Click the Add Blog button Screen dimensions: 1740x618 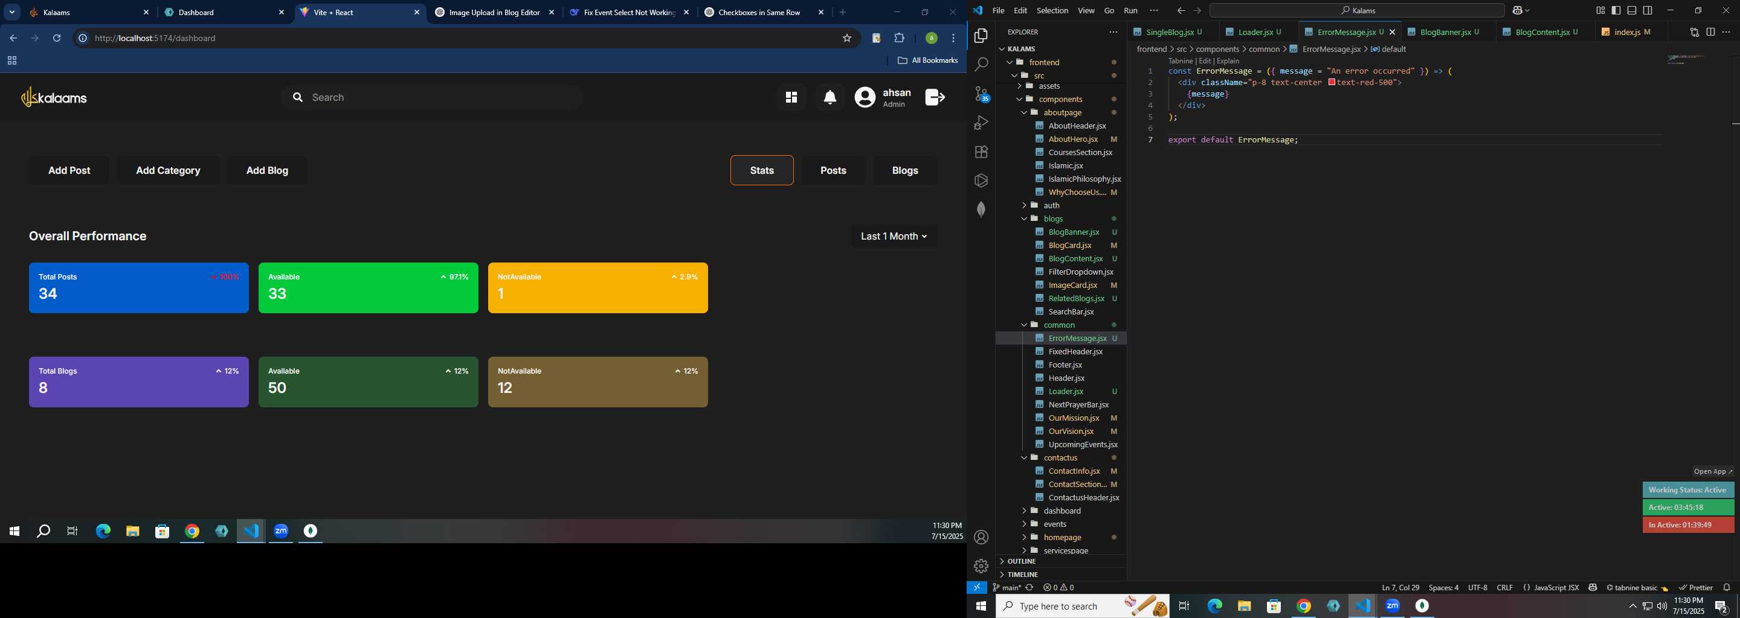pyautogui.click(x=267, y=171)
